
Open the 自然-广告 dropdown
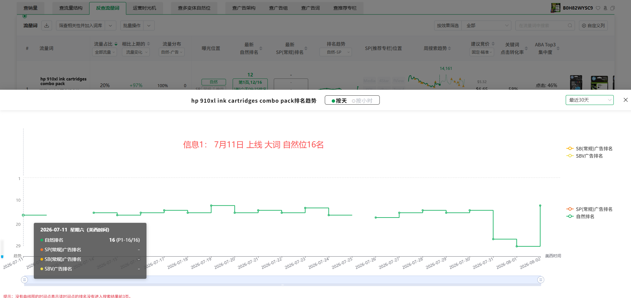point(172,52)
